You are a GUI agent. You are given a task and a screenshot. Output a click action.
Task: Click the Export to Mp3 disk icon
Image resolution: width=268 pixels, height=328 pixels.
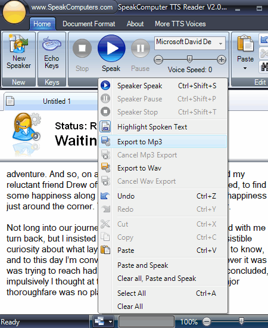click(x=105, y=141)
